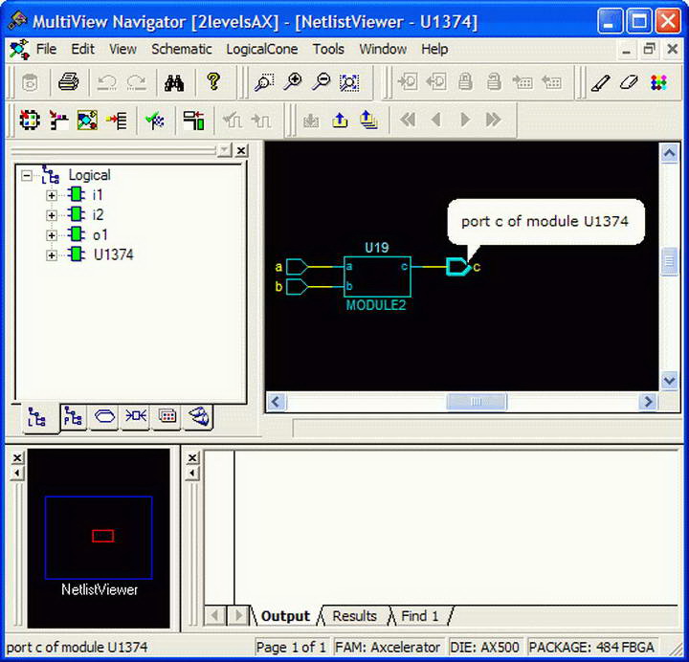Expand the i1 tree node
689x662 pixels.
tap(52, 195)
